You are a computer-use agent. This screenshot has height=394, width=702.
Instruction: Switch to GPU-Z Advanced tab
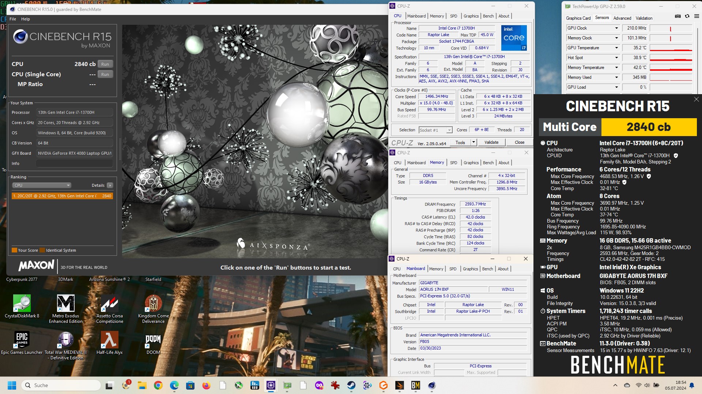point(622,18)
